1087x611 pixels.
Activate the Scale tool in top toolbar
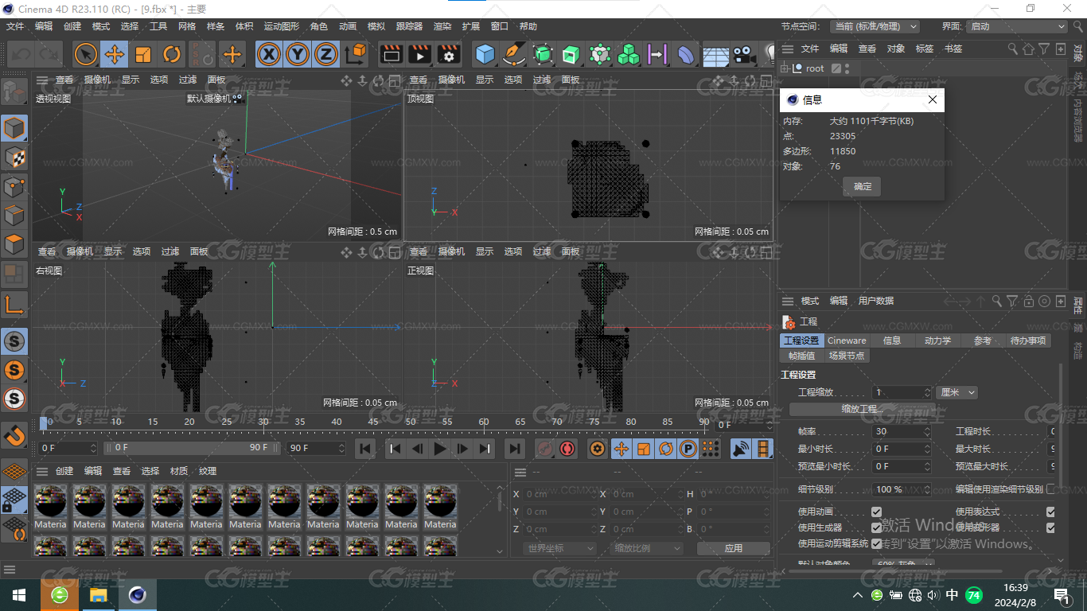143,54
